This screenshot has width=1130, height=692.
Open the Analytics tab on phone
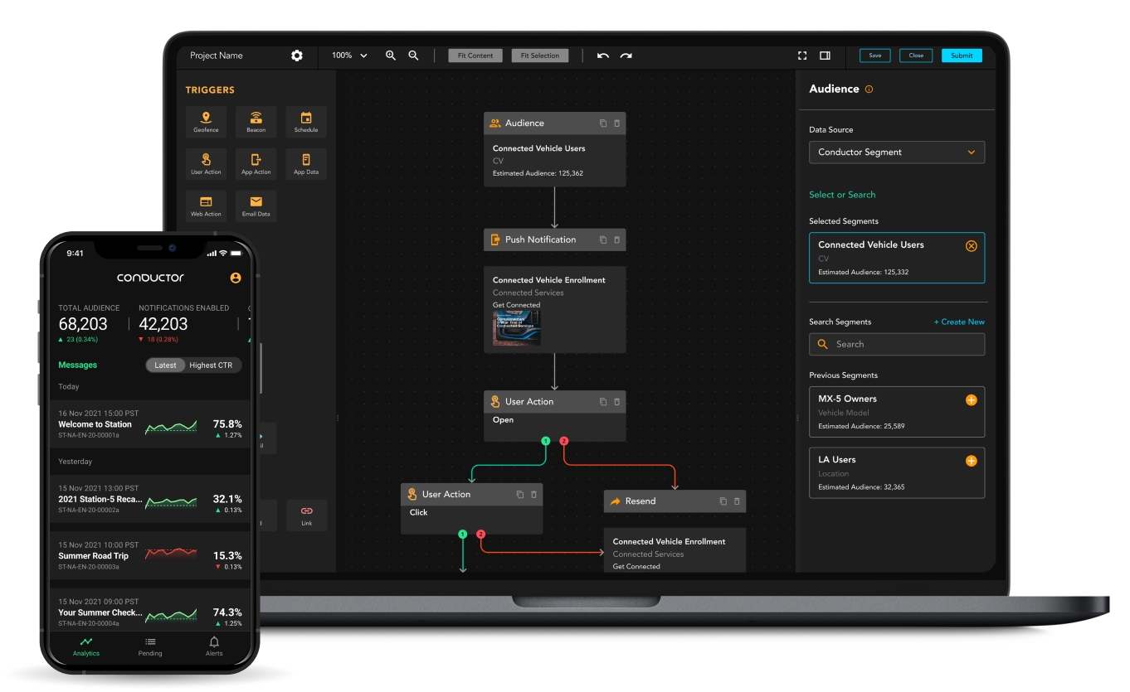(x=86, y=646)
